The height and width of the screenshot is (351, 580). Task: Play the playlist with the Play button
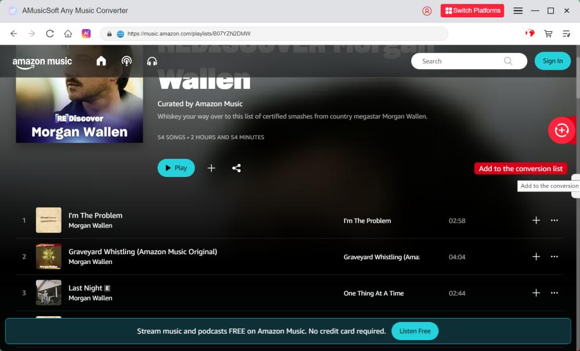pos(176,168)
